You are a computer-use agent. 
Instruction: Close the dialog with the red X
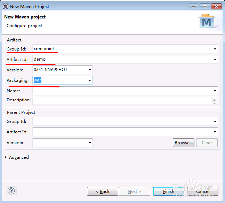pos(216,7)
